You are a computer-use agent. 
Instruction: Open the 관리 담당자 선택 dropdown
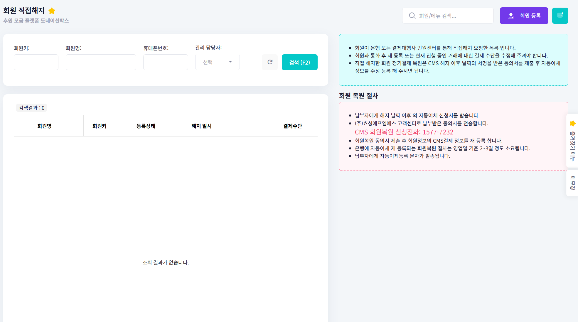(x=218, y=62)
